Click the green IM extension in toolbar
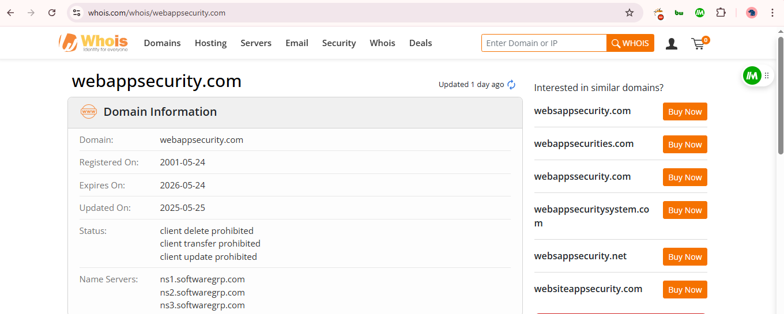This screenshot has width=784, height=314. point(700,13)
